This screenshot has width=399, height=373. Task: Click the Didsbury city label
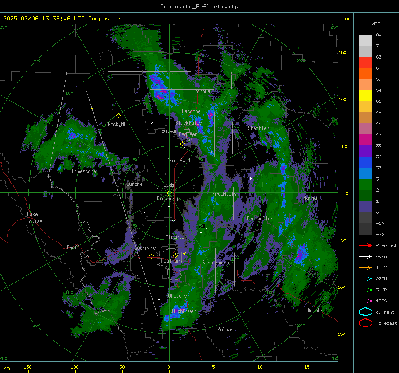168,199
